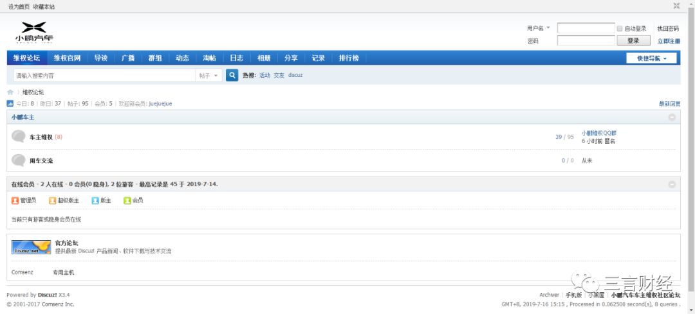Open the 排行榜 navigation tab
This screenshot has height=314, width=695.
[x=349, y=58]
